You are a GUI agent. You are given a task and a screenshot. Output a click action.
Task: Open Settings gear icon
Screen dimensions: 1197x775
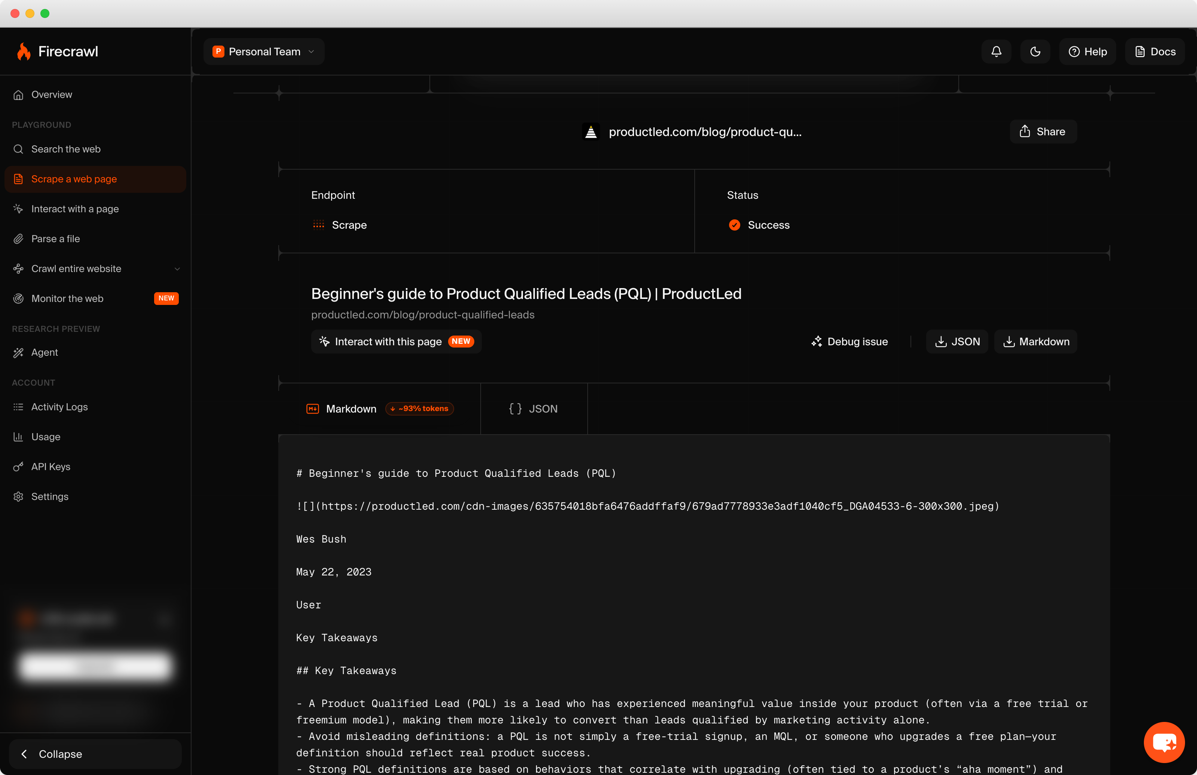pos(19,497)
